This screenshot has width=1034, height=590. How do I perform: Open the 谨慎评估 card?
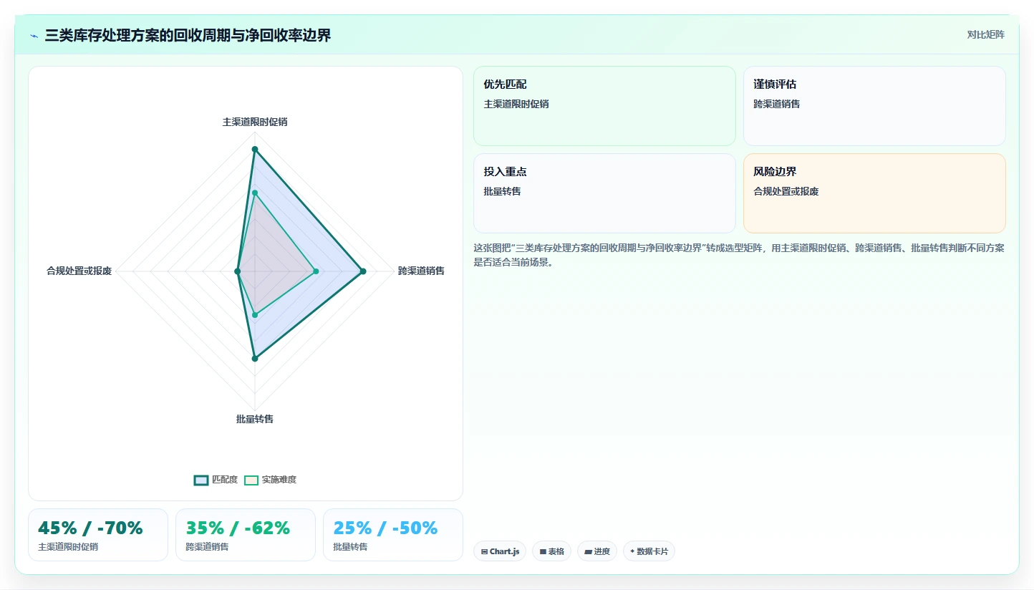pos(874,106)
